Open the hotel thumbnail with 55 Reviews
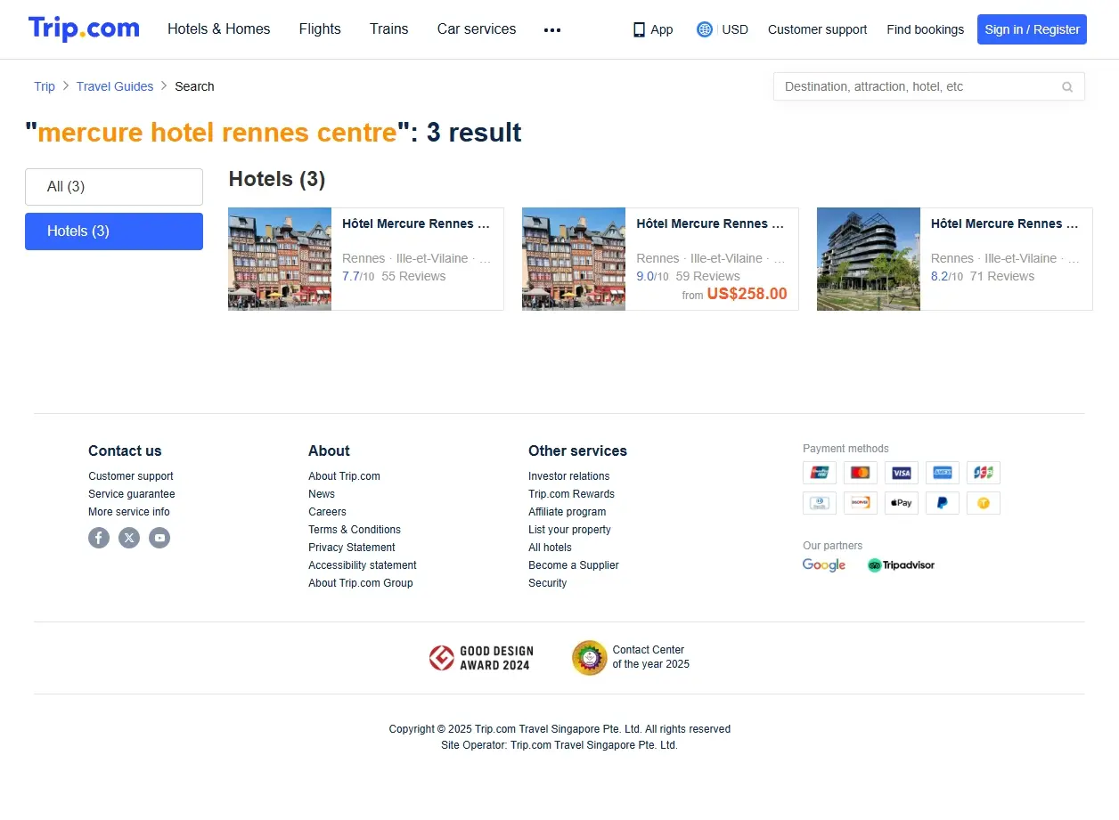Image resolution: width=1119 pixels, height=820 pixels. tap(280, 259)
